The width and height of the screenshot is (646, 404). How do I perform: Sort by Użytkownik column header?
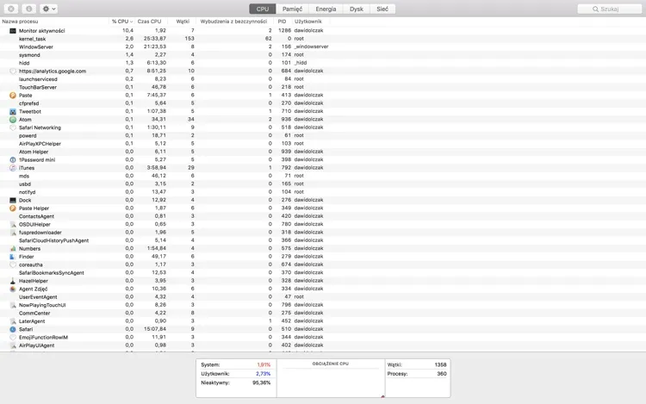point(309,22)
